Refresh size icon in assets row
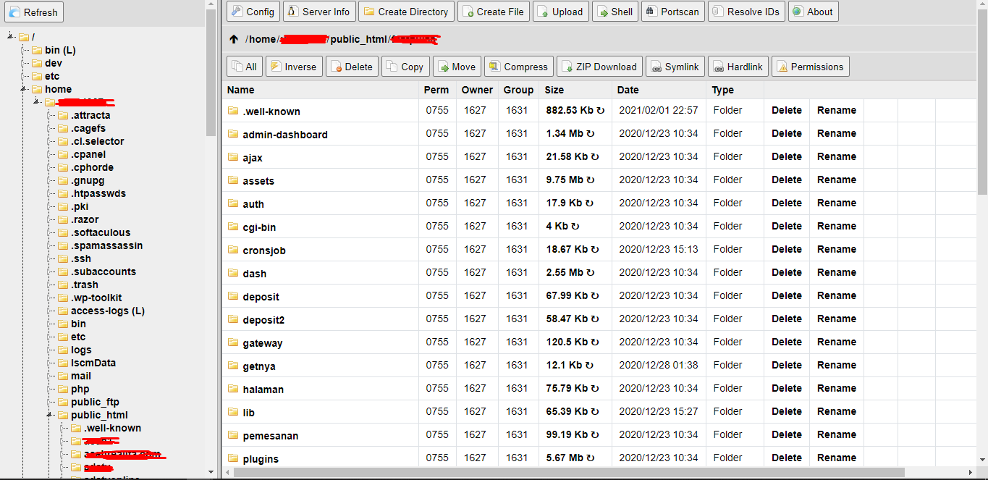Viewport: 988px width, 480px height. [x=590, y=180]
